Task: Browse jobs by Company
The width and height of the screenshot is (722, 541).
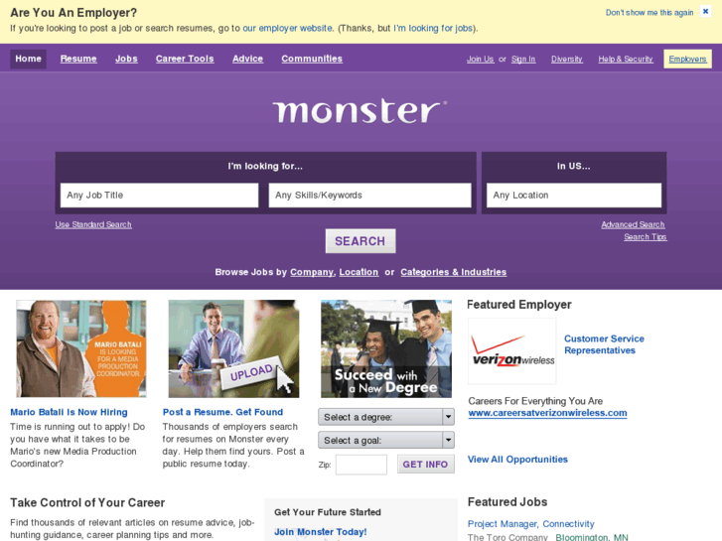Action: [x=312, y=272]
